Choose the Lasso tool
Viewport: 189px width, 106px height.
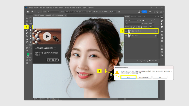[x=27, y=21]
